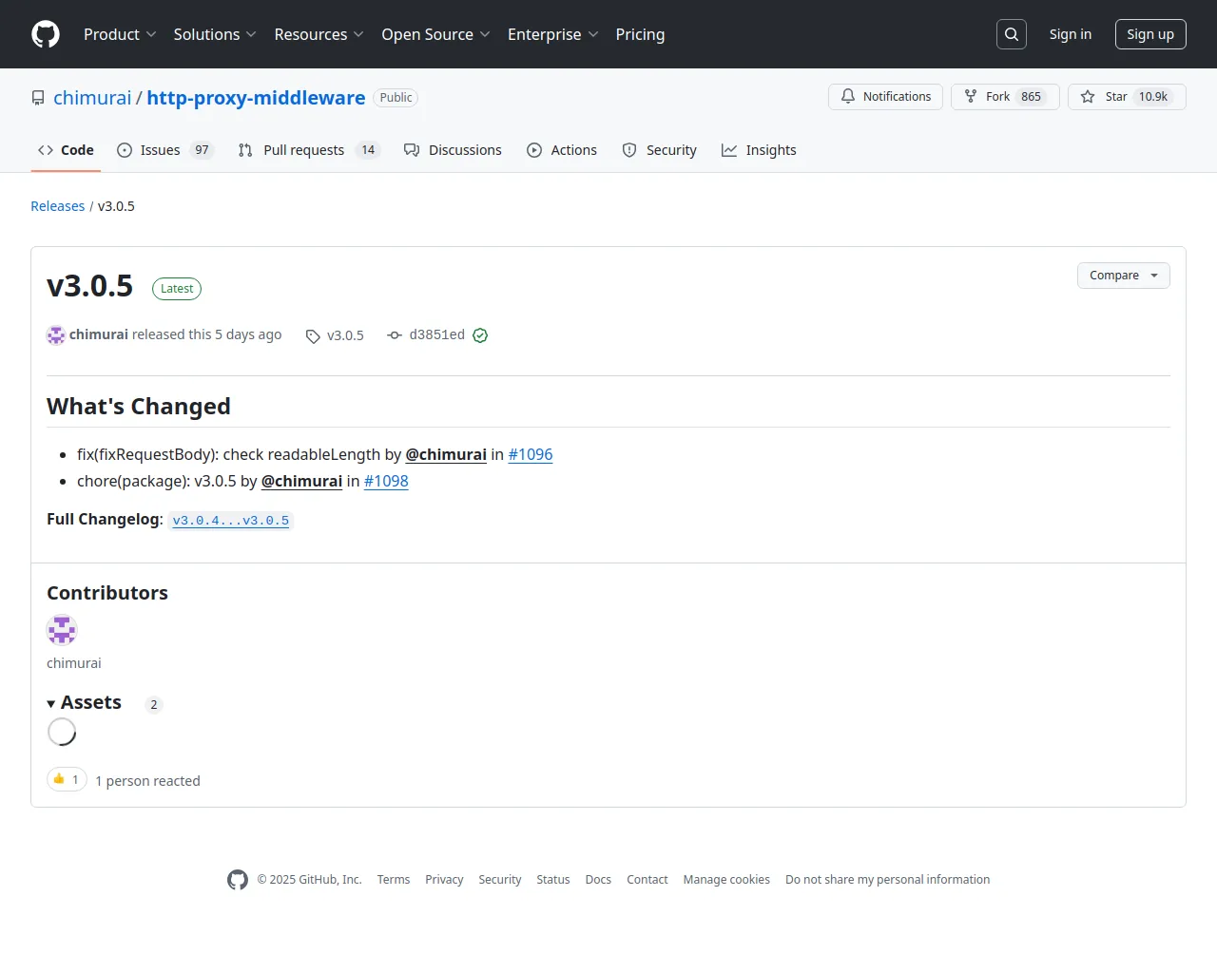
Task: Click the Releases breadcrumb link
Action: point(57,206)
